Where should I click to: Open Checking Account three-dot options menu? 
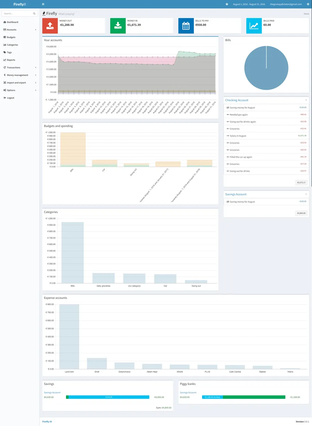pos(306,100)
